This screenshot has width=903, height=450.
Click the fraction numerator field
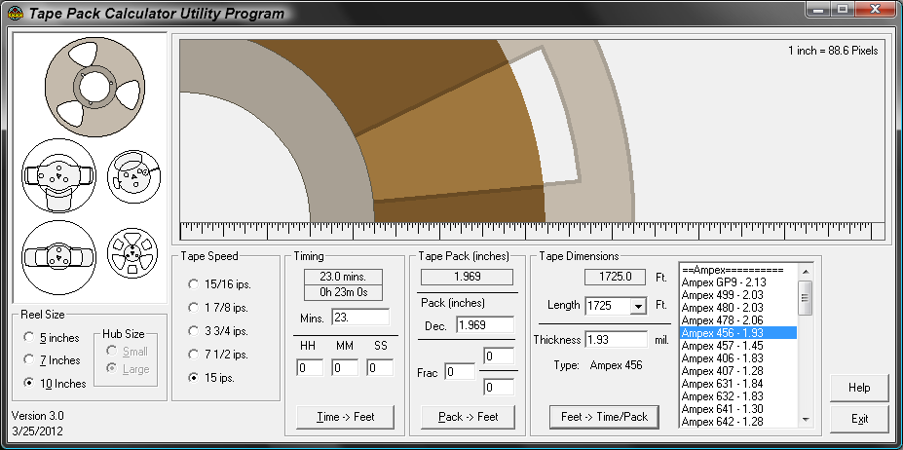point(499,356)
